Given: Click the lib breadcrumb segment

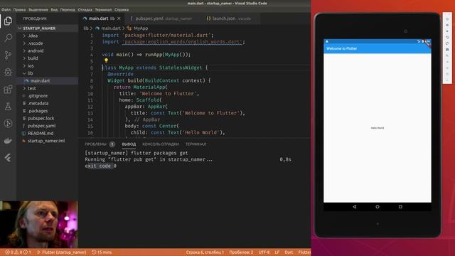Looking at the screenshot, I should click(86, 28).
